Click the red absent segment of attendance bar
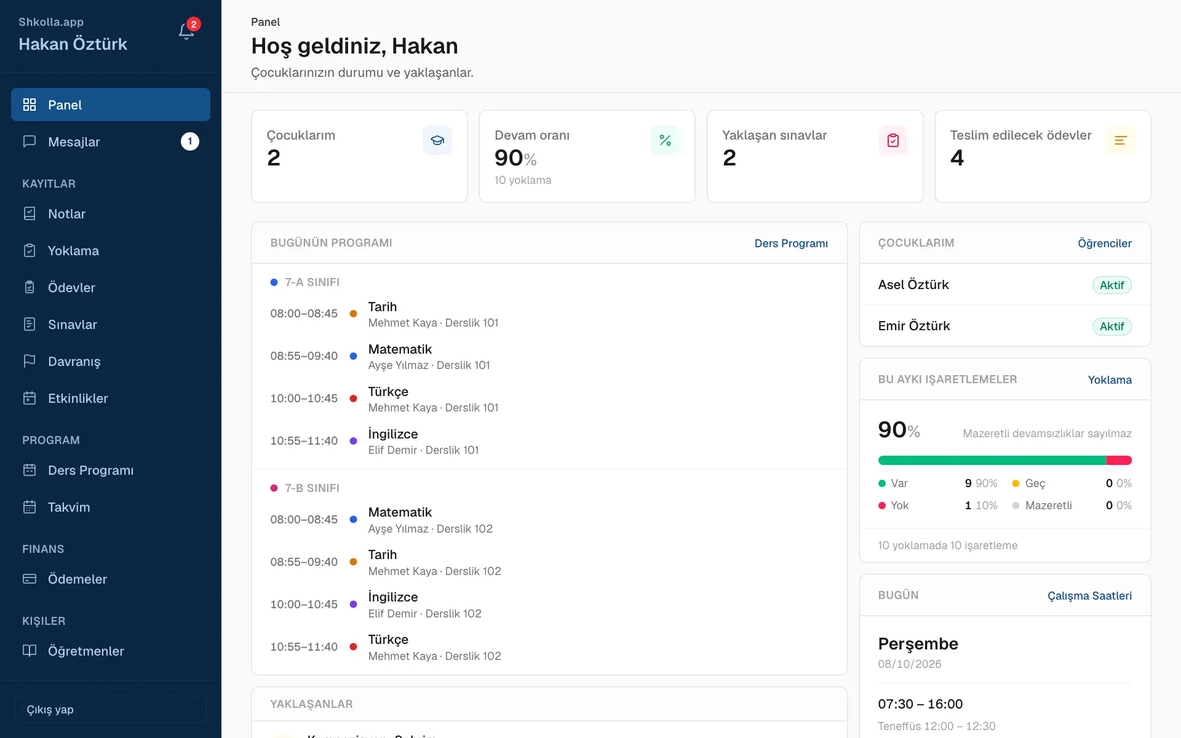Image resolution: width=1181 pixels, height=738 pixels. click(1119, 460)
